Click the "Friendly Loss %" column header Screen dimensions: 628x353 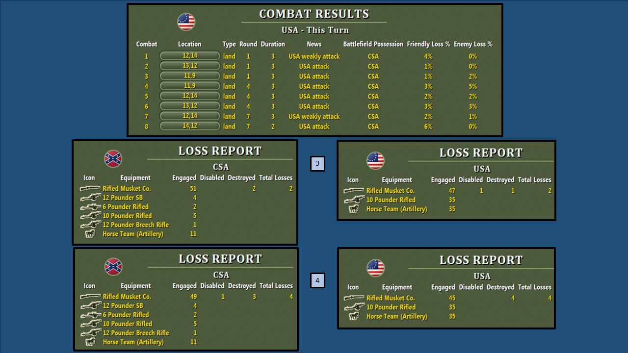[428, 44]
